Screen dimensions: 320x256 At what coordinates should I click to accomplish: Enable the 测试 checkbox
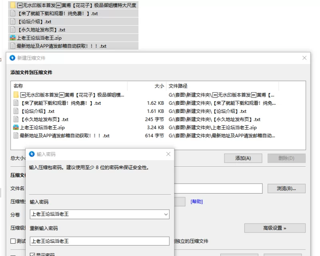(13, 241)
